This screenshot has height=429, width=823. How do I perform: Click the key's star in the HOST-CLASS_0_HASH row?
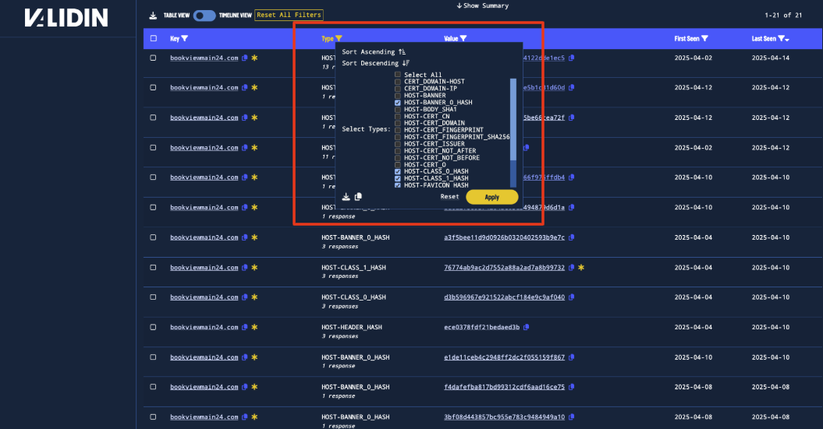[254, 297]
